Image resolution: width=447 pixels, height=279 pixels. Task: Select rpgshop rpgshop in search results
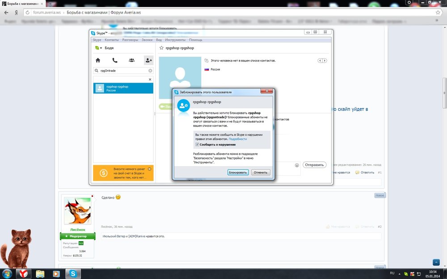[123, 88]
